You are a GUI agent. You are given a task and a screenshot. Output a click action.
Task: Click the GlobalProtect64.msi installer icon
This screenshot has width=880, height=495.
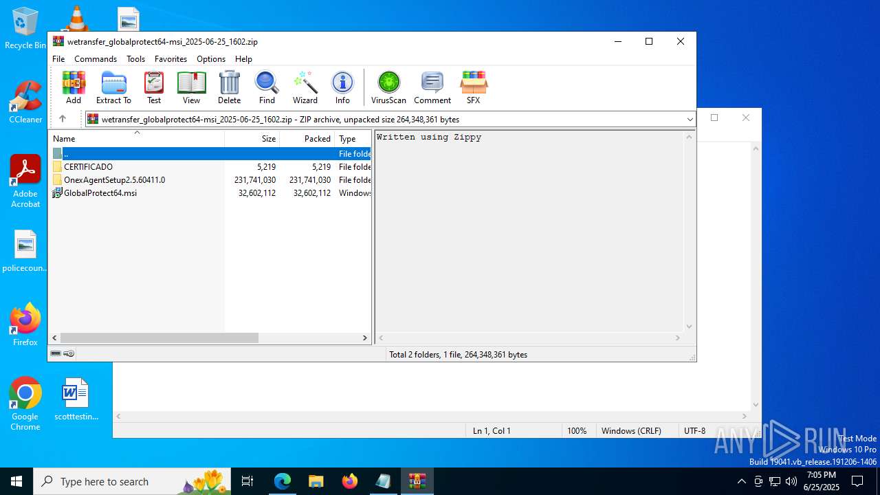pyautogui.click(x=57, y=193)
